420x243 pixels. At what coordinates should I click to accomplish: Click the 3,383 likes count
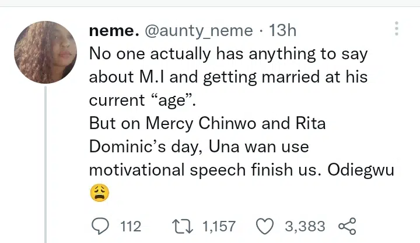304,226
